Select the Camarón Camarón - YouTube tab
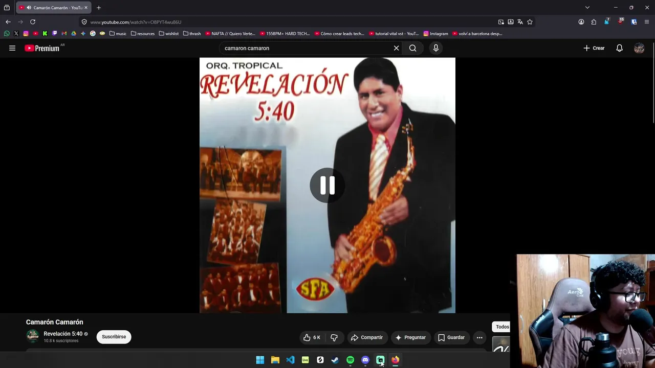 click(53, 8)
